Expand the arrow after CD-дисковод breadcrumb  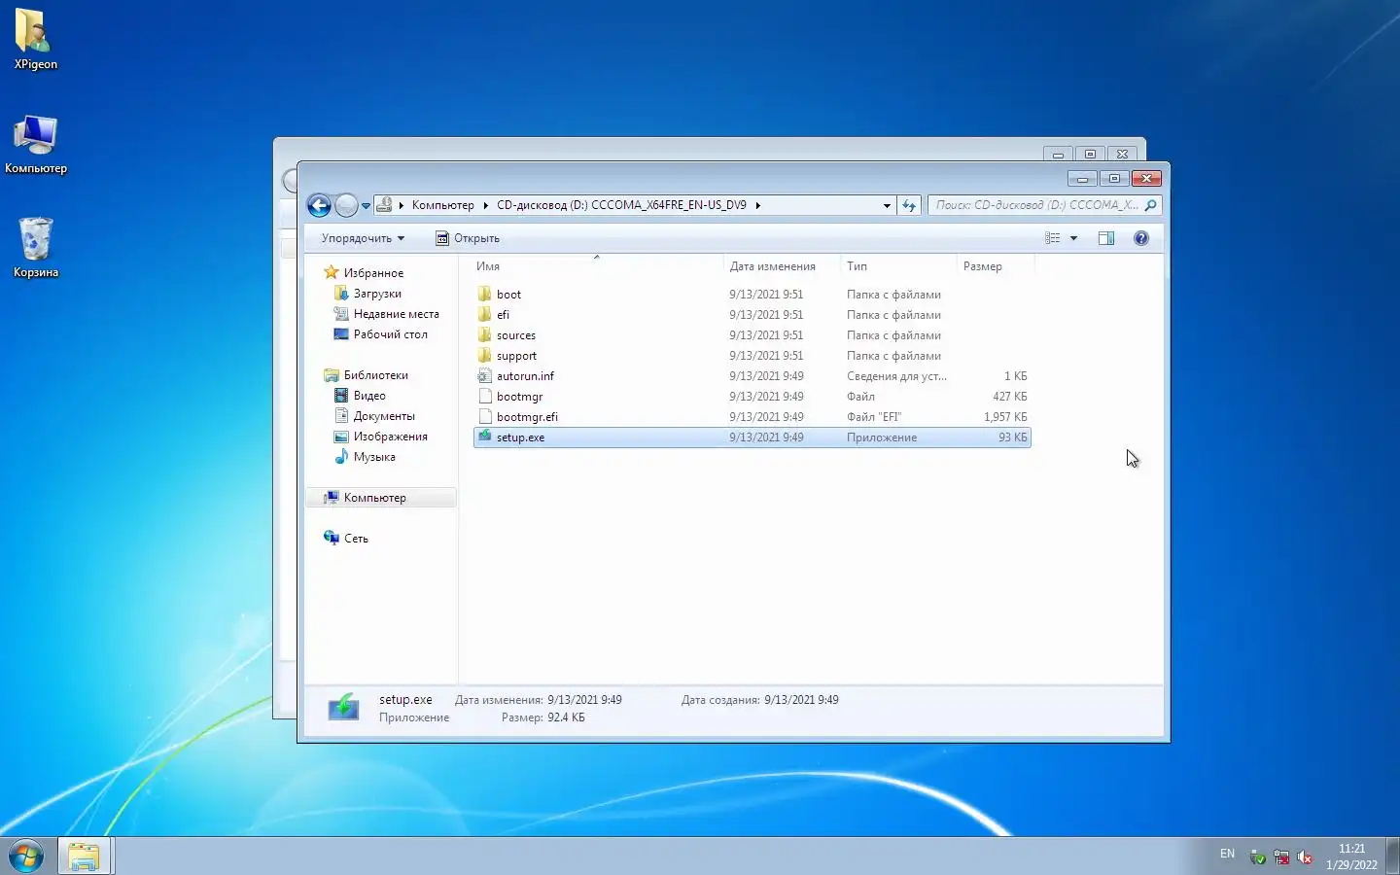click(758, 205)
